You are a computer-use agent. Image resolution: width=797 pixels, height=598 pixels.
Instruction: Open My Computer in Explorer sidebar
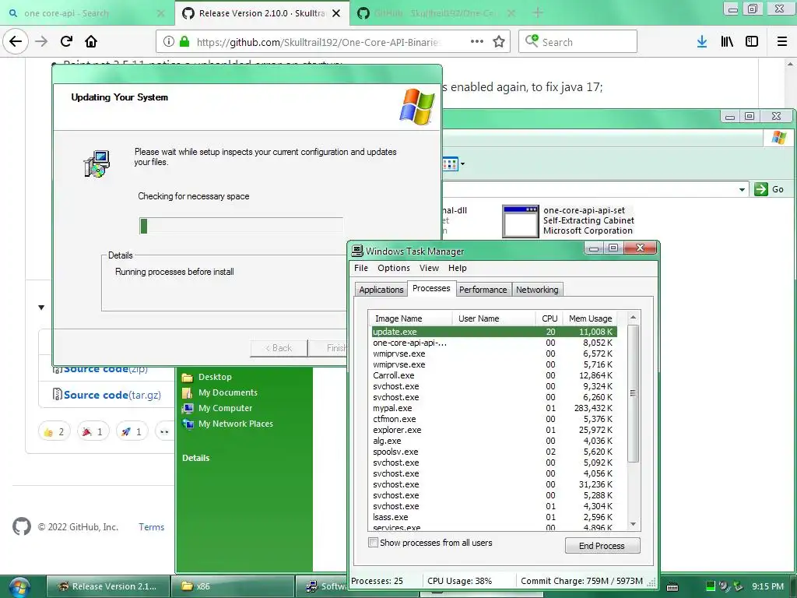217,408
